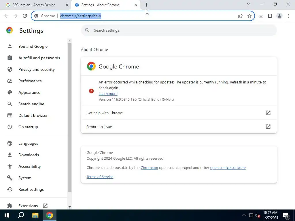This screenshot has height=221, width=295.
Task: Click the sidebar scroll down arrow
Action: [x=69, y=207]
